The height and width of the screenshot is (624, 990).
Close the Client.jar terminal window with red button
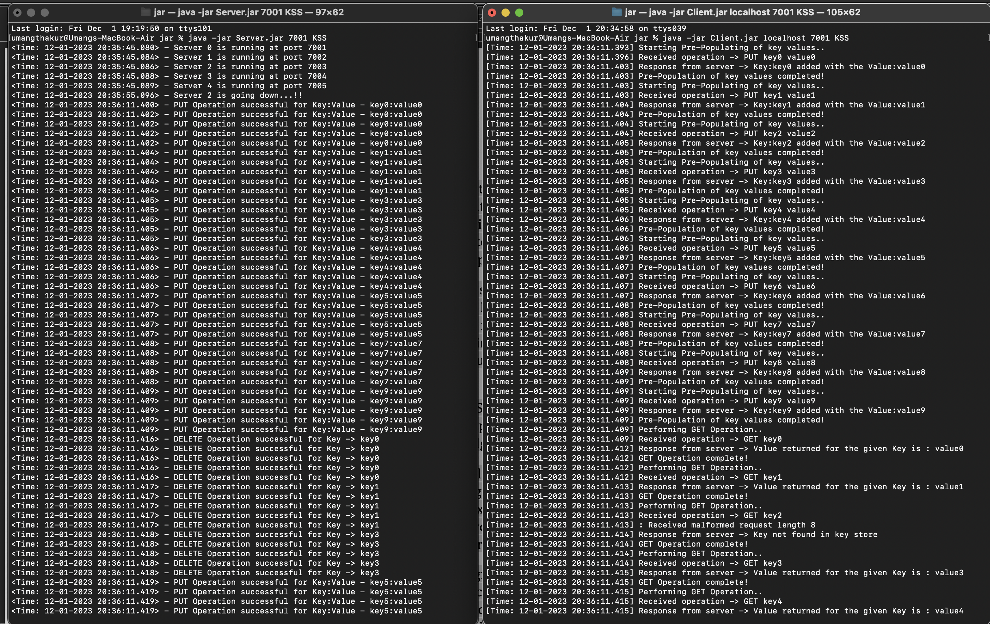[x=492, y=13]
